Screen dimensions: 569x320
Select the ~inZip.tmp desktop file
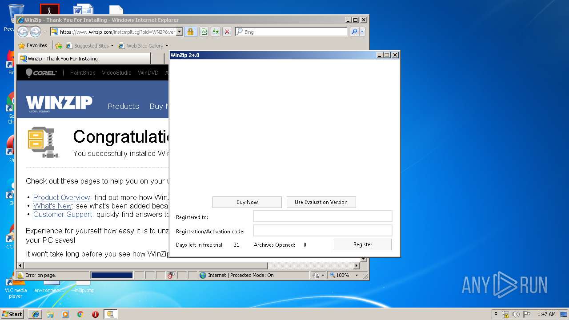(83, 287)
